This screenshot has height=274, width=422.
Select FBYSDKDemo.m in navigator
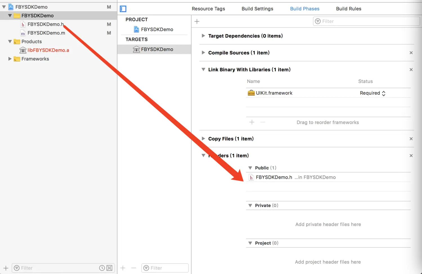click(46, 33)
